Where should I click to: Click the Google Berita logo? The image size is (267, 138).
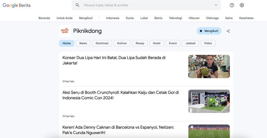[16, 5]
